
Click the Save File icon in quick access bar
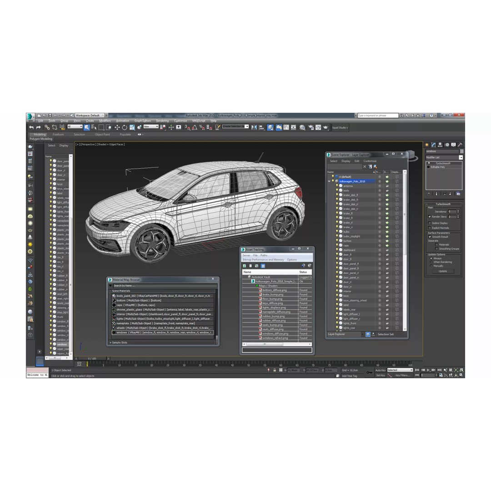pyautogui.click(x=50, y=115)
